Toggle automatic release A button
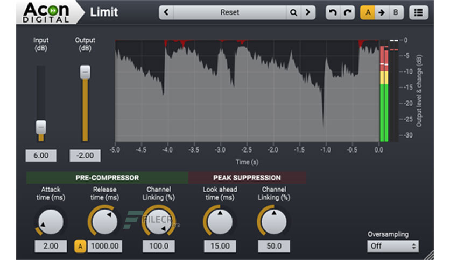450x260 pixels. pyautogui.click(x=80, y=246)
